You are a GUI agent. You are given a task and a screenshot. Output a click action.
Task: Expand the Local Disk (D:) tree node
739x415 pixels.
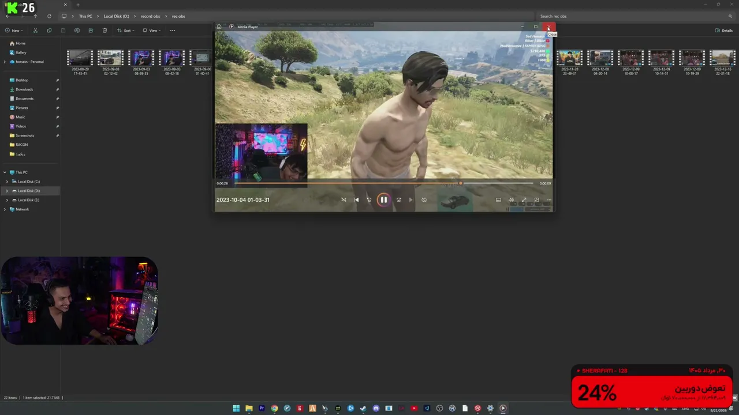coord(7,191)
